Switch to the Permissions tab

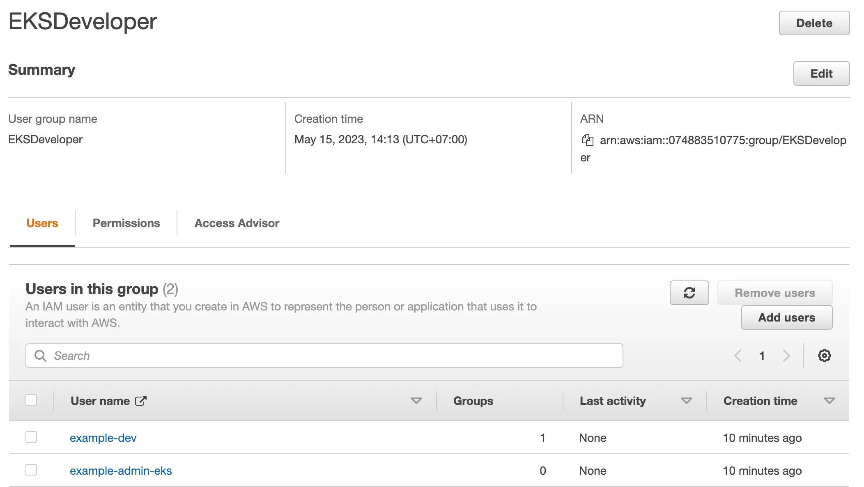click(x=126, y=223)
